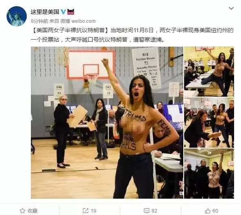This screenshot has width=241, height=215.
Task: Click the 8分钟前 timestamp
Action: tap(39, 21)
